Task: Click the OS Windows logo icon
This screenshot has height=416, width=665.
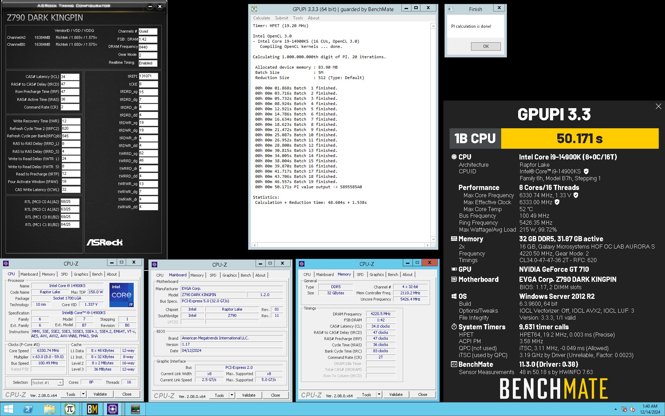Action: (454, 296)
